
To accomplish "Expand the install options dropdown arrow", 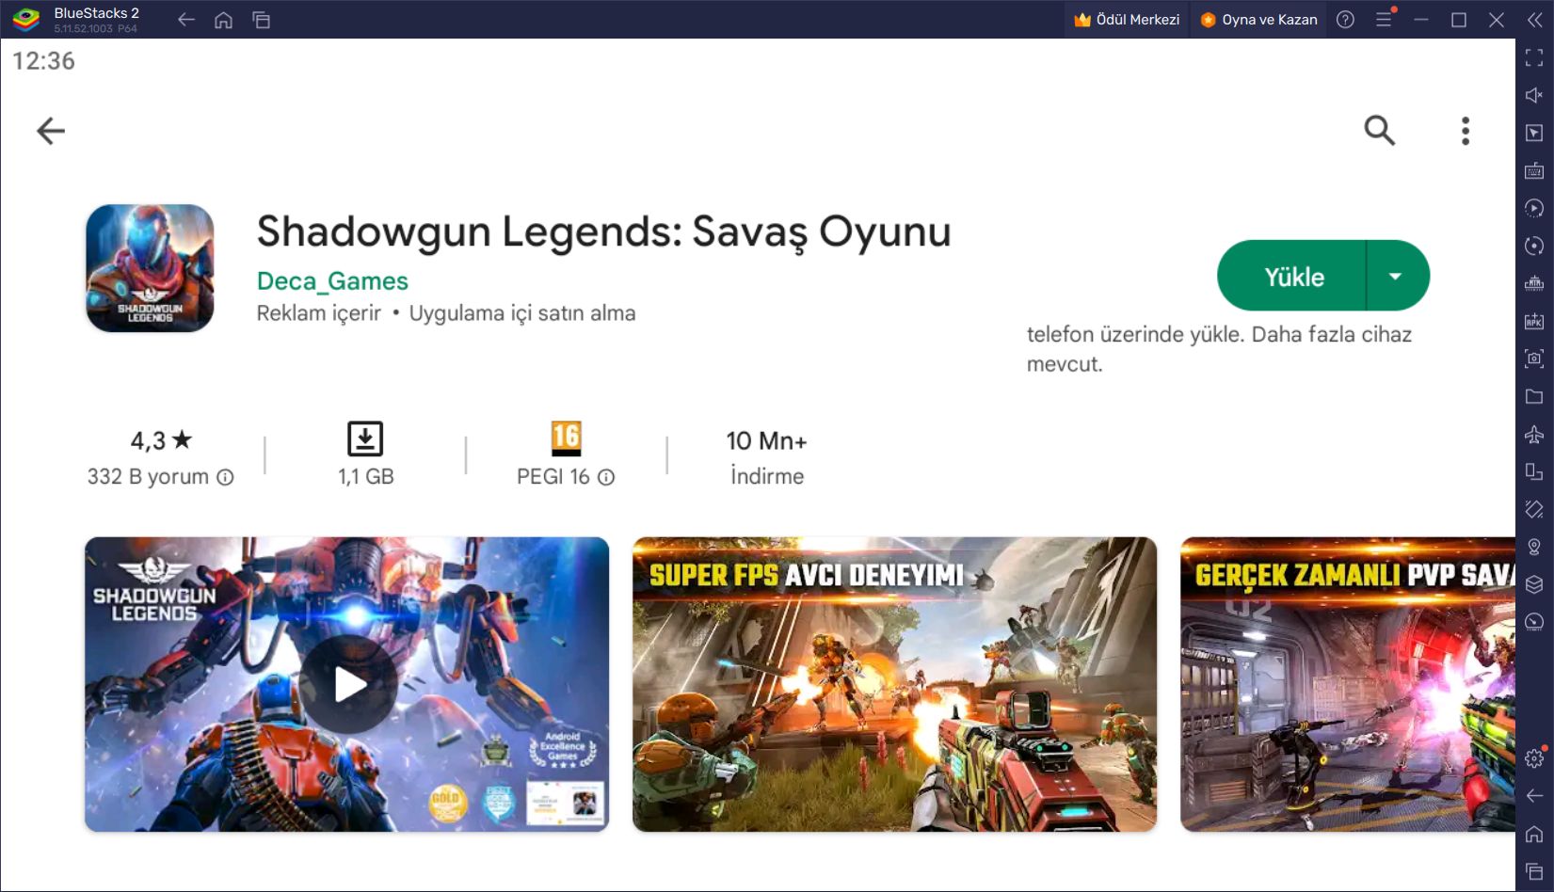I will pyautogui.click(x=1397, y=276).
